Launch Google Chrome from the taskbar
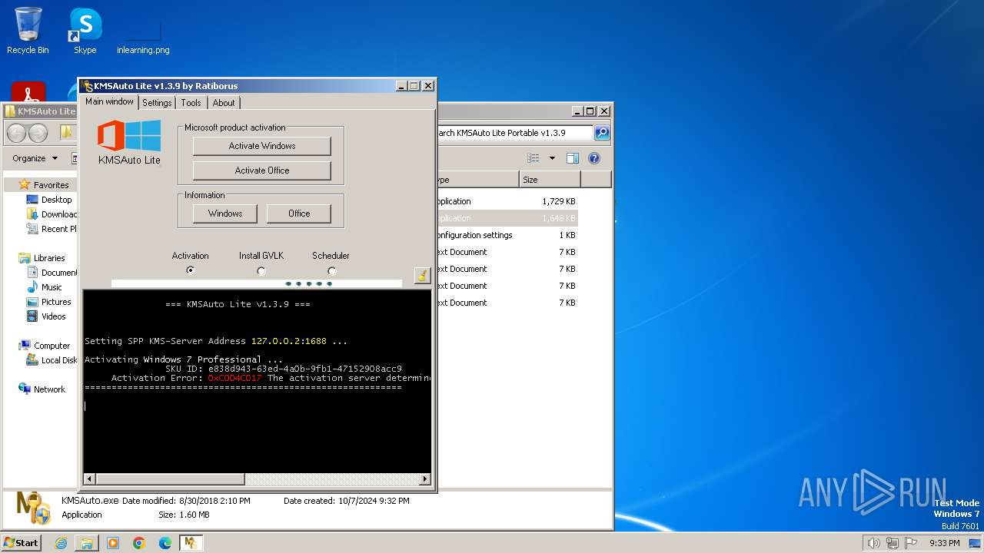This screenshot has height=553, width=984. [139, 543]
